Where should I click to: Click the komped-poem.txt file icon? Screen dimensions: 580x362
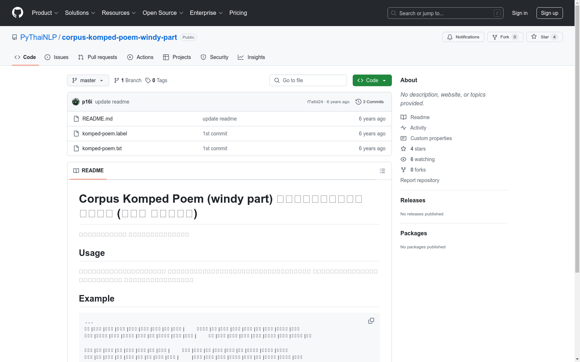click(76, 148)
